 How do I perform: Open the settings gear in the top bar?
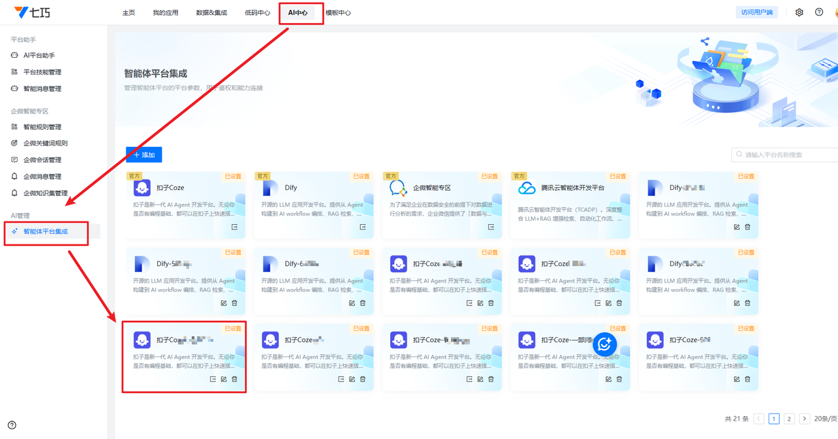(x=799, y=12)
